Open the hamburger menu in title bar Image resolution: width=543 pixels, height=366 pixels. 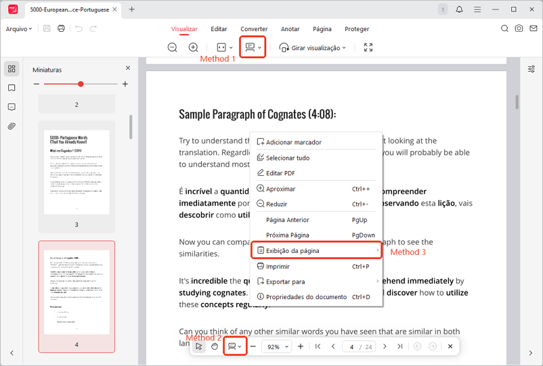click(477, 9)
